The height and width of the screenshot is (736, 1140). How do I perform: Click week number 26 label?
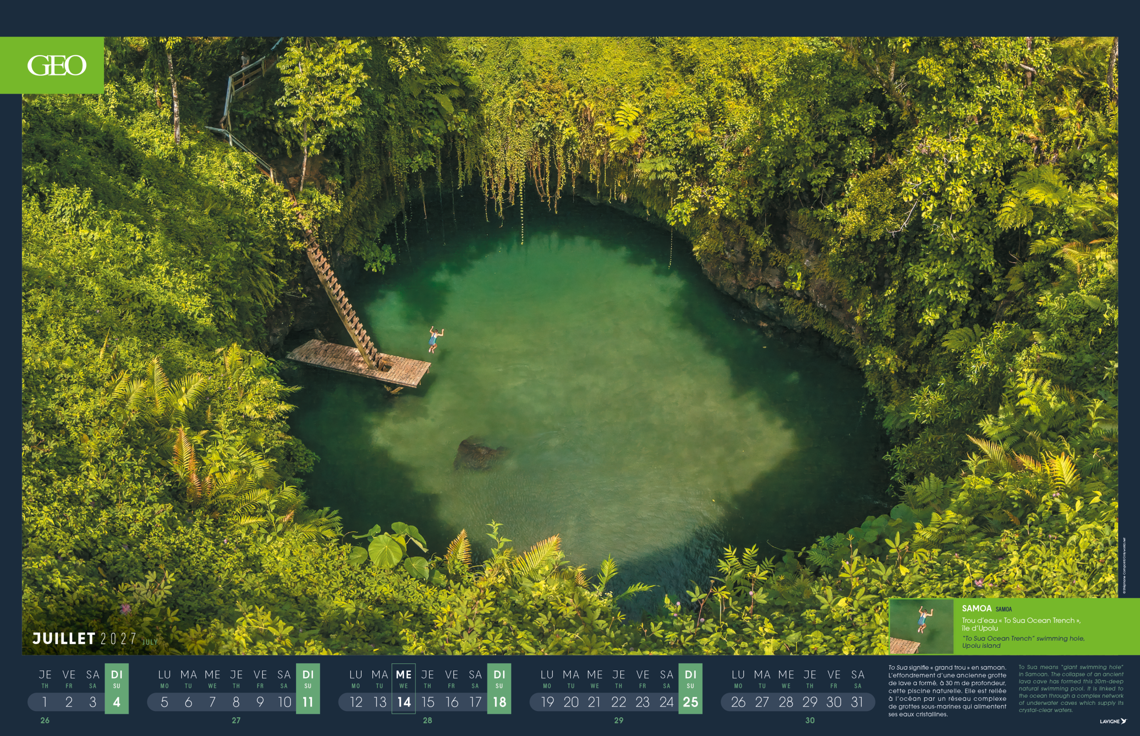45,720
